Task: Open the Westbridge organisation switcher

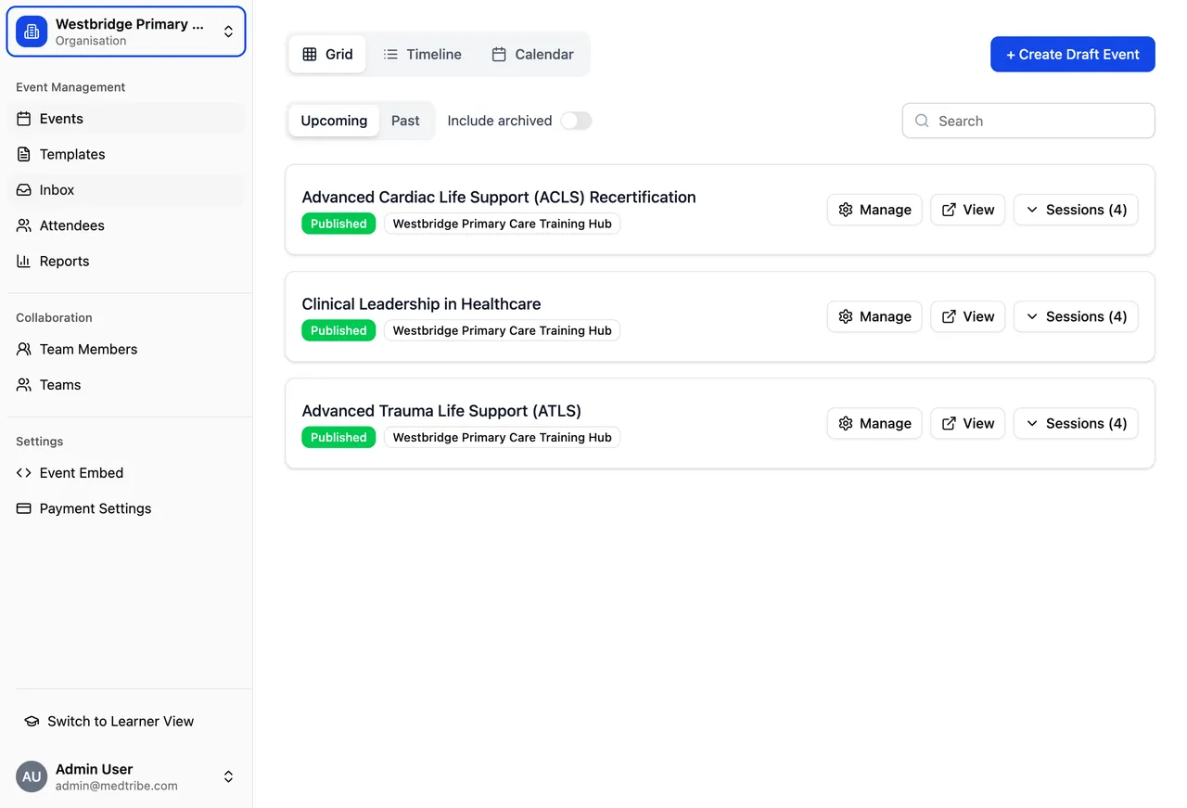Action: [126, 32]
